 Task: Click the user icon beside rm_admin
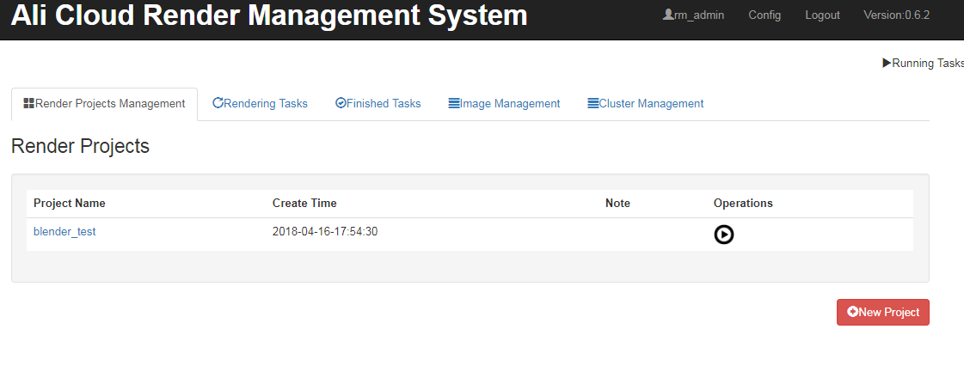[668, 14]
